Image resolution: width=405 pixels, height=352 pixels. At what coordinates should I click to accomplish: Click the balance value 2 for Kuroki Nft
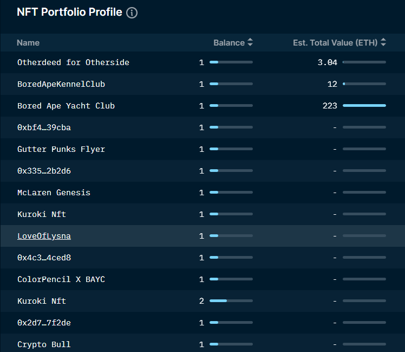pyautogui.click(x=202, y=301)
